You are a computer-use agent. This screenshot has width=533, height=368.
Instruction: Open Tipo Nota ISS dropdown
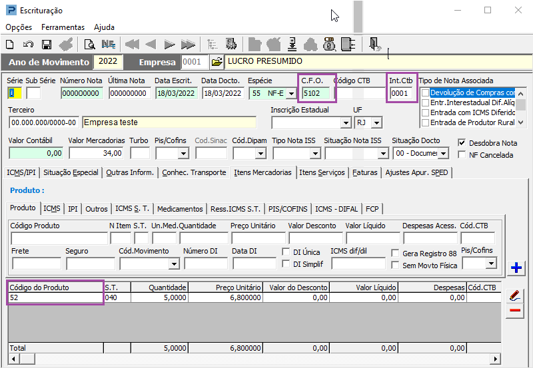pos(315,154)
